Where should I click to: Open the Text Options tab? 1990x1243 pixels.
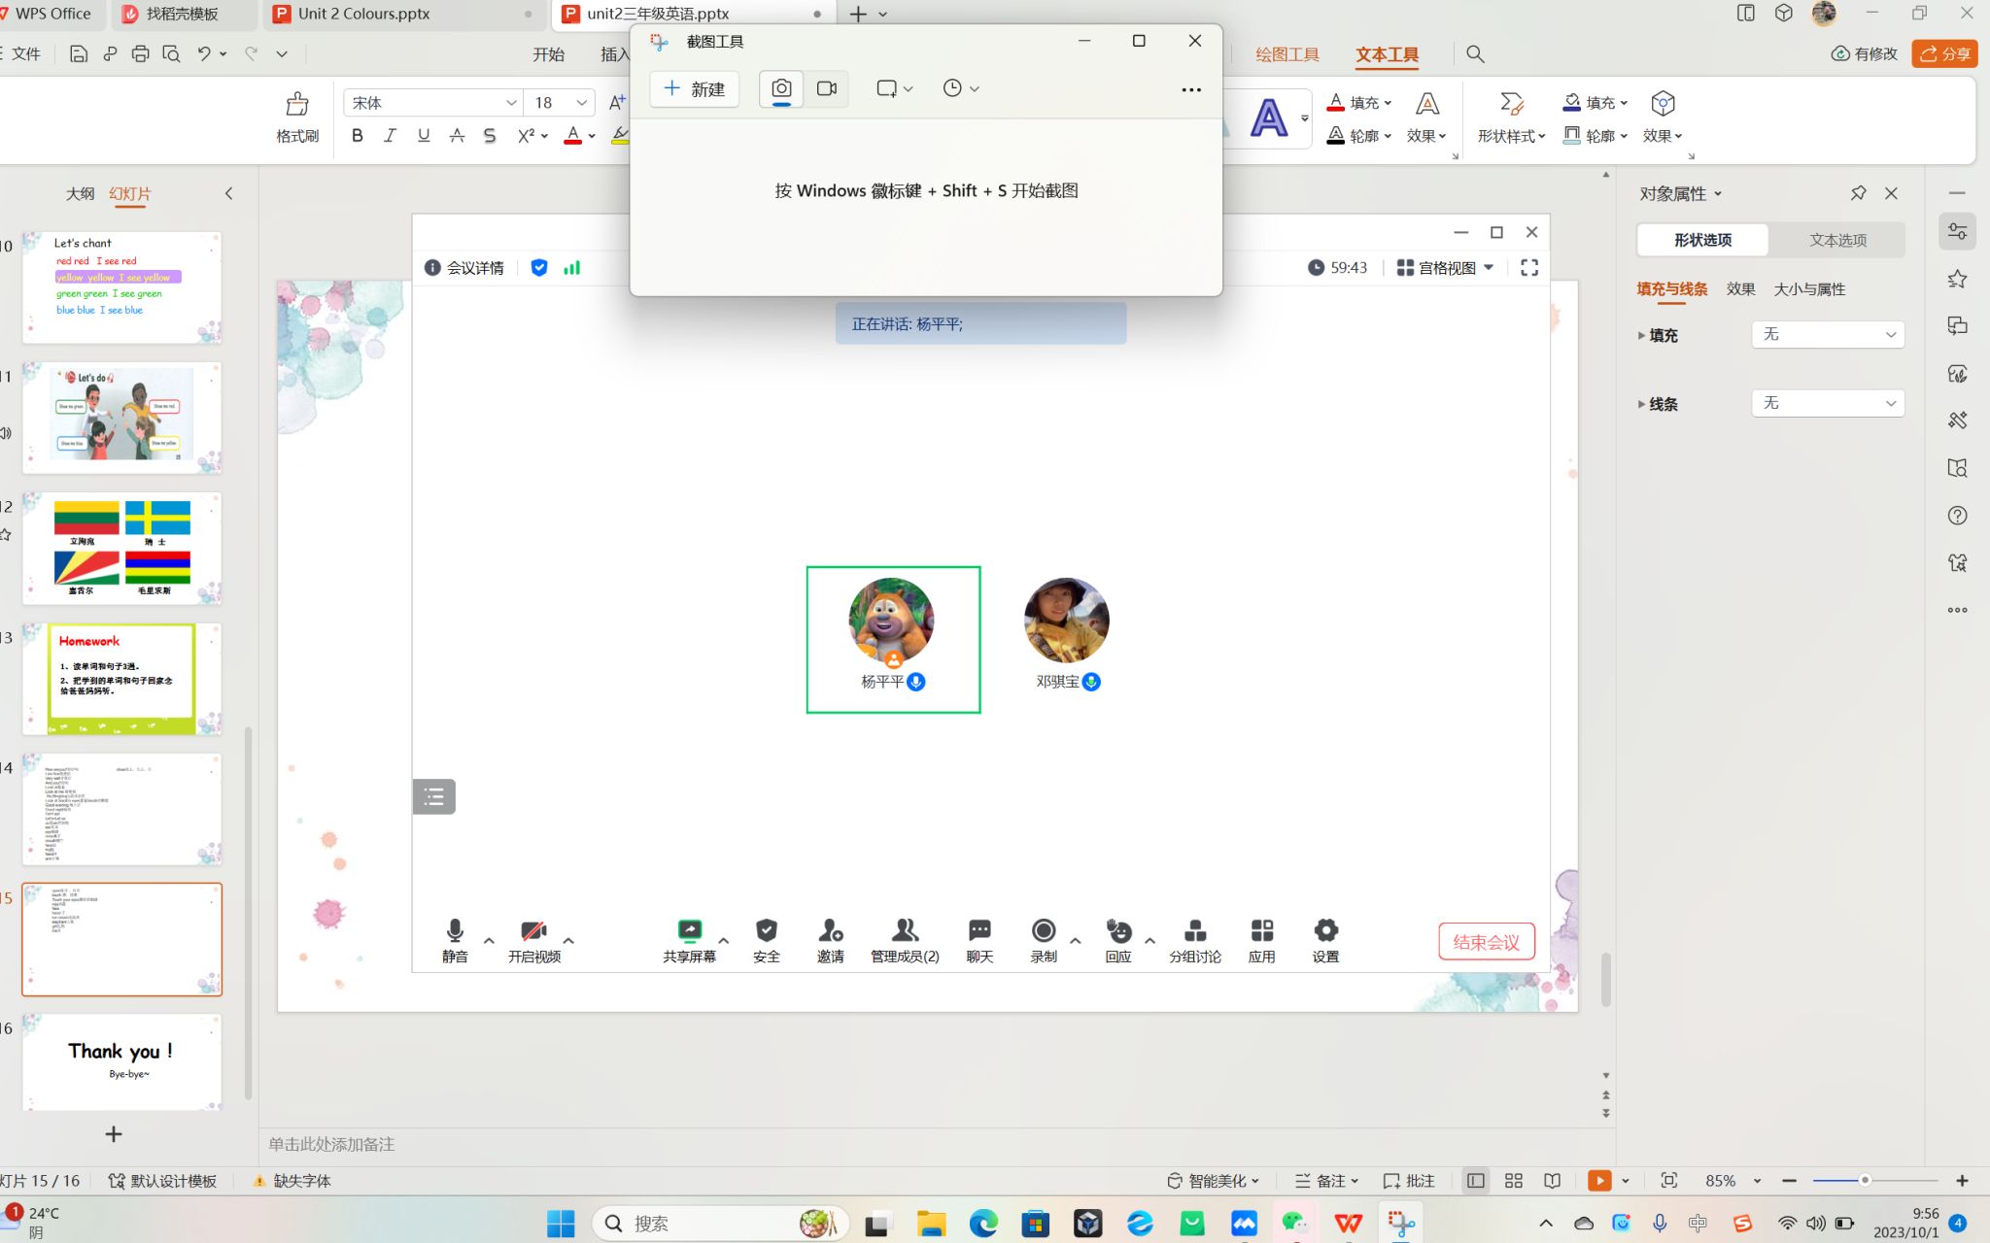coord(1837,240)
